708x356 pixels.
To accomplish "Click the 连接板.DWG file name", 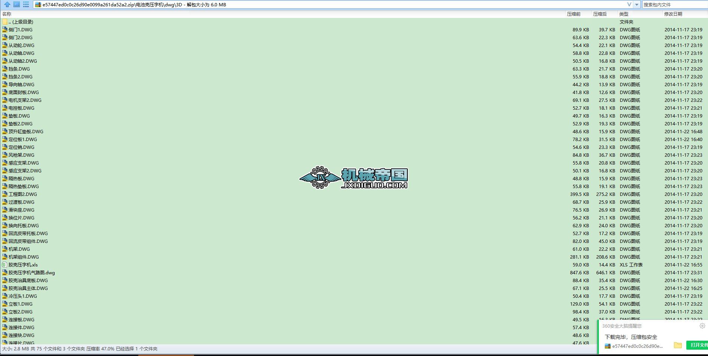I will tap(21, 319).
